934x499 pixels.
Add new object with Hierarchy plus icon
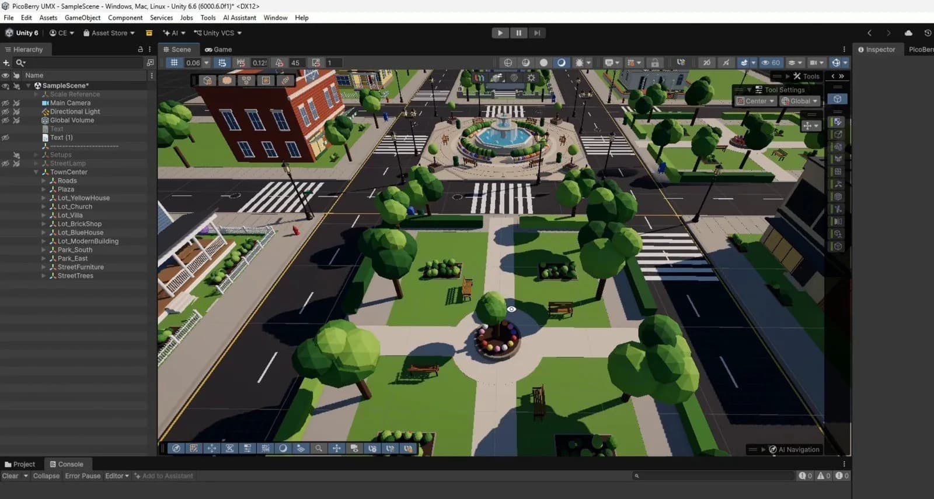click(6, 63)
